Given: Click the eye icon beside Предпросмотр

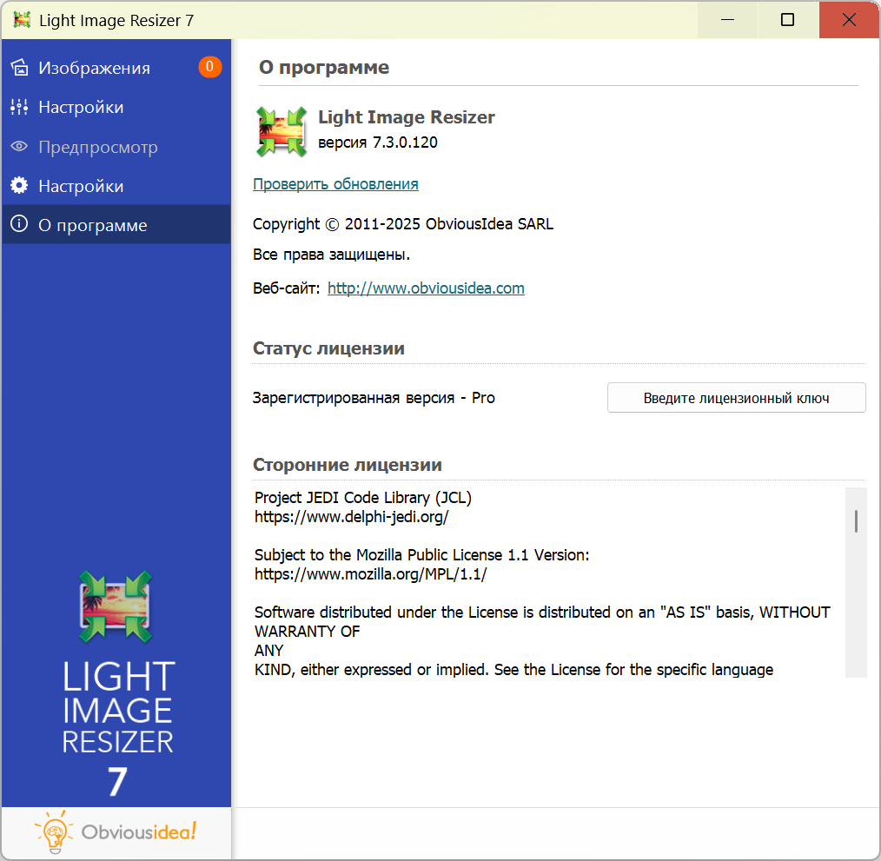Looking at the screenshot, I should 19,147.
